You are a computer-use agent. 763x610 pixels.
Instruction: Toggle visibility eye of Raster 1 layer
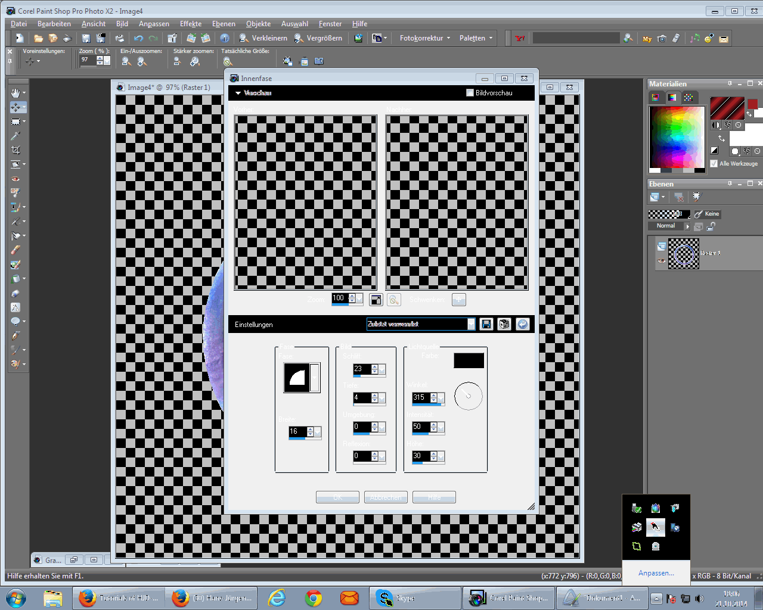coord(661,261)
